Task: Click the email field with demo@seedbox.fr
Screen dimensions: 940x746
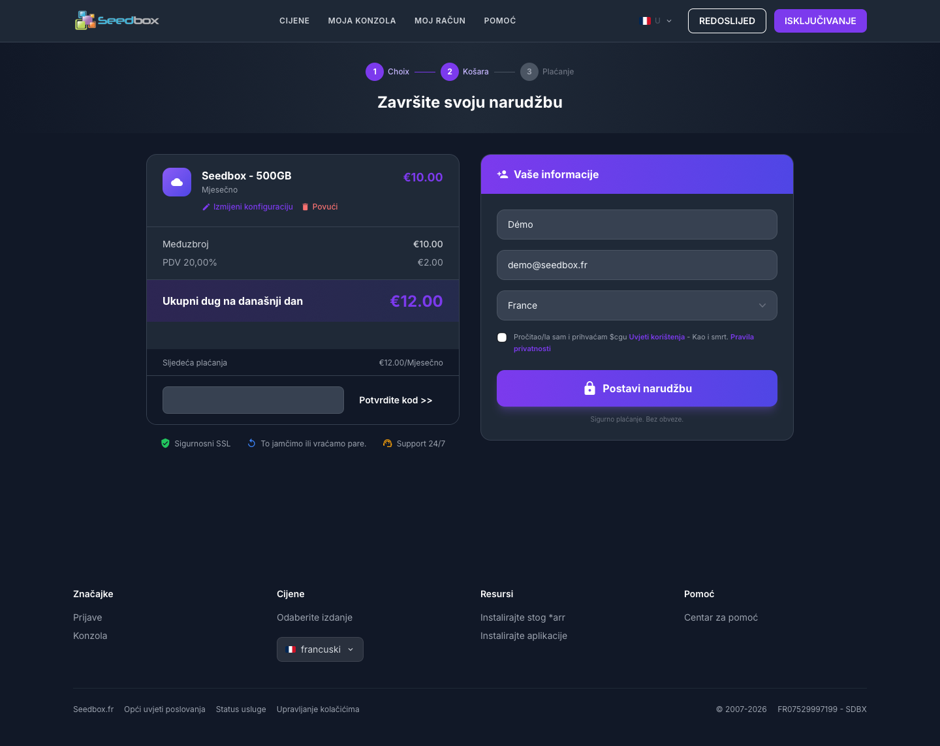Action: [637, 265]
